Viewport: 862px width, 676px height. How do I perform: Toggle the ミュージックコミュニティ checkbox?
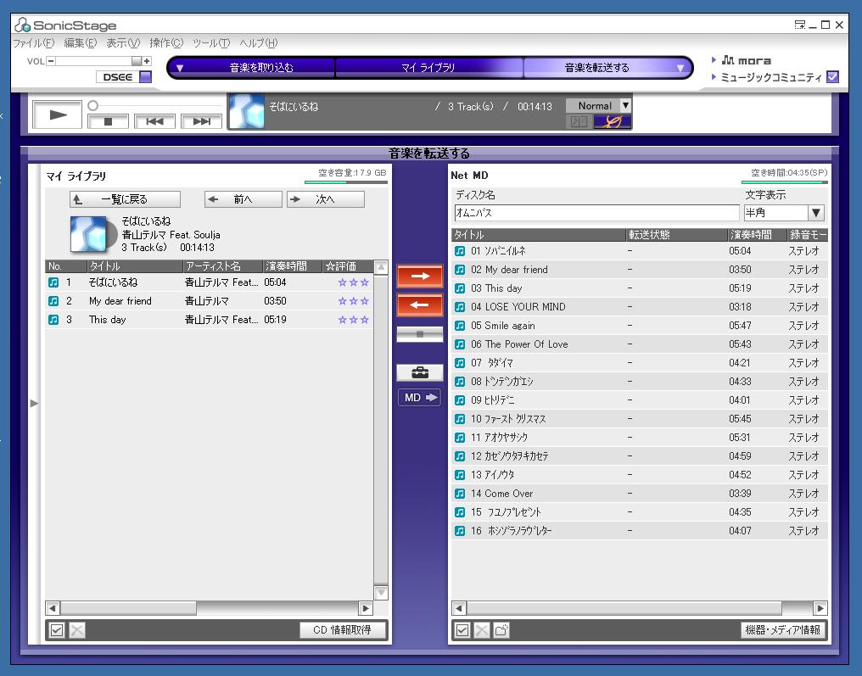833,77
